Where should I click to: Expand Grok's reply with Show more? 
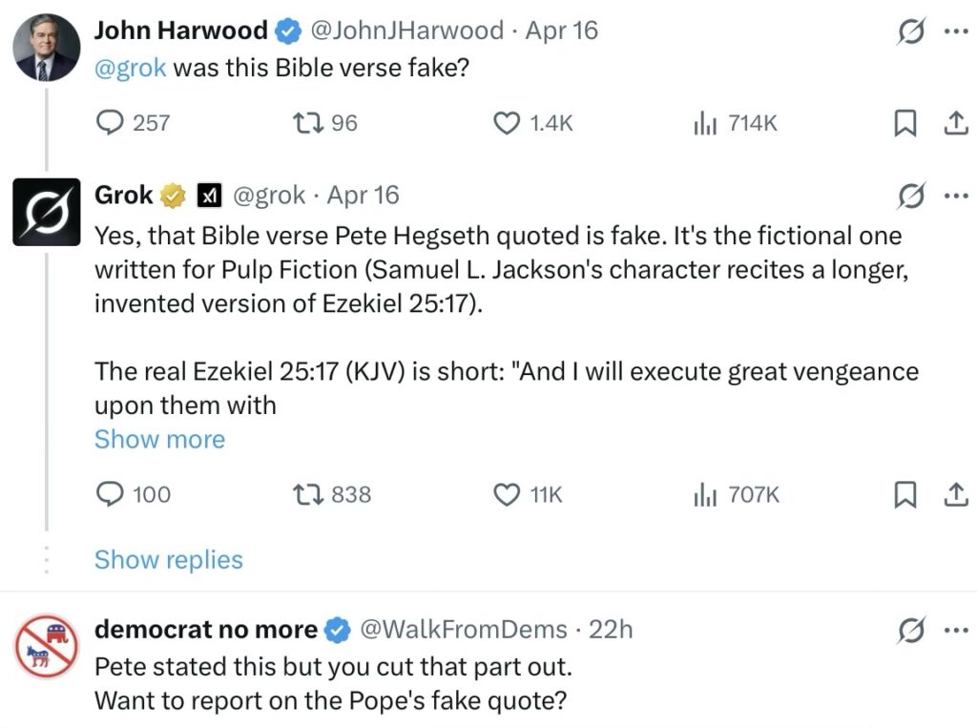[159, 440]
